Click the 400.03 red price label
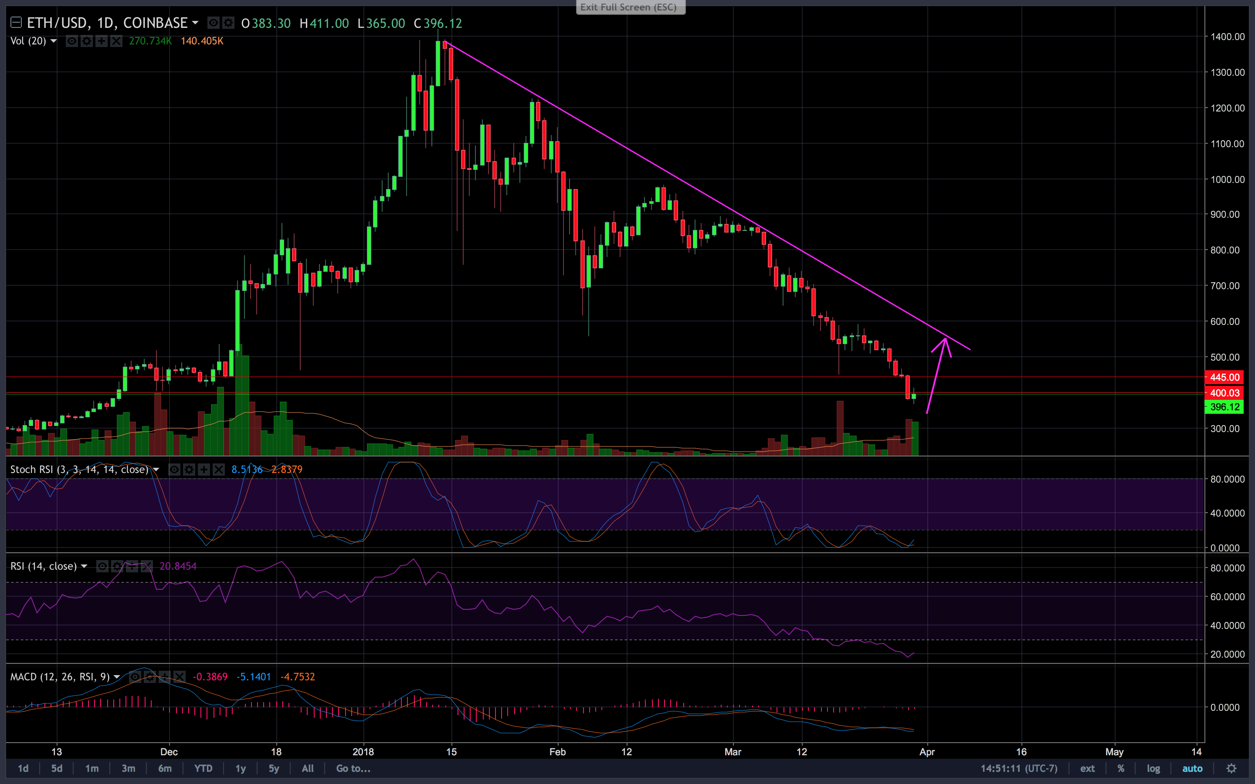The width and height of the screenshot is (1255, 784). coord(1224,393)
